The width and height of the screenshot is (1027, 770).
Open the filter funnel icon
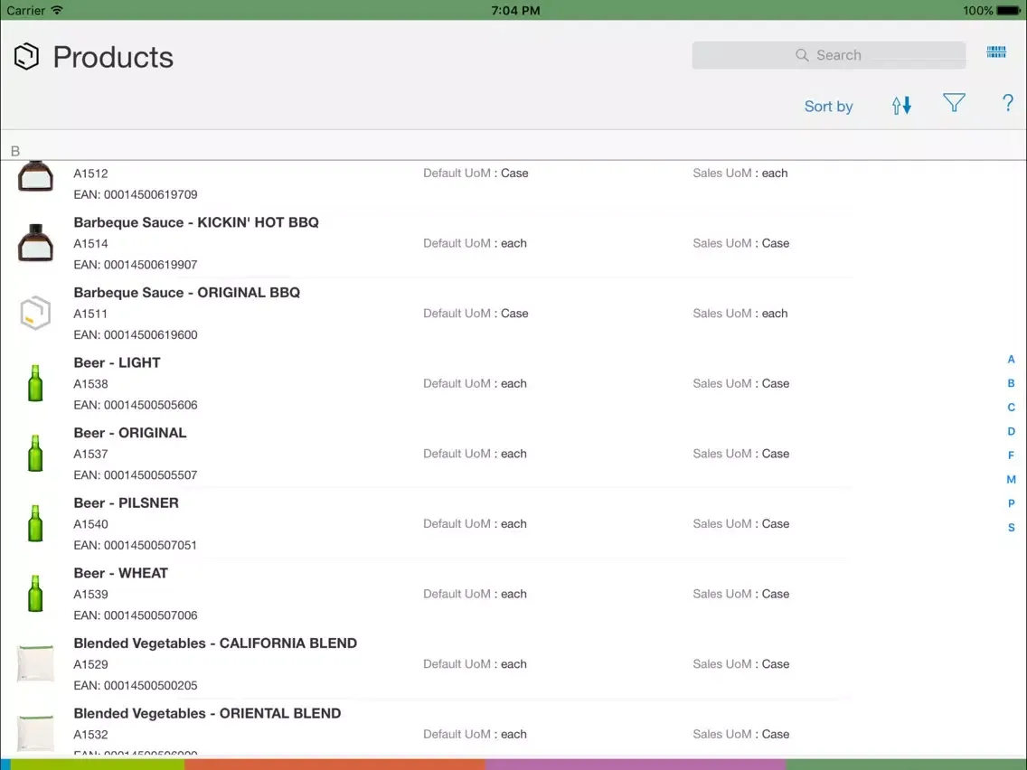(954, 103)
